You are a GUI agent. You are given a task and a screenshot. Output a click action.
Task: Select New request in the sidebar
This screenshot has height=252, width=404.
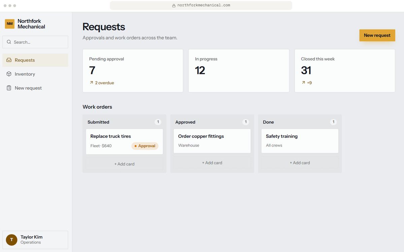click(35, 88)
